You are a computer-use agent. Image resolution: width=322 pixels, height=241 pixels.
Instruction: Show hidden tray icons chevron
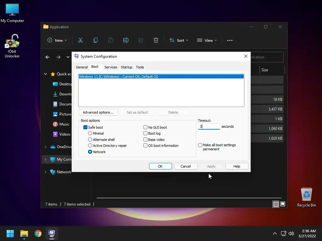coord(275,233)
